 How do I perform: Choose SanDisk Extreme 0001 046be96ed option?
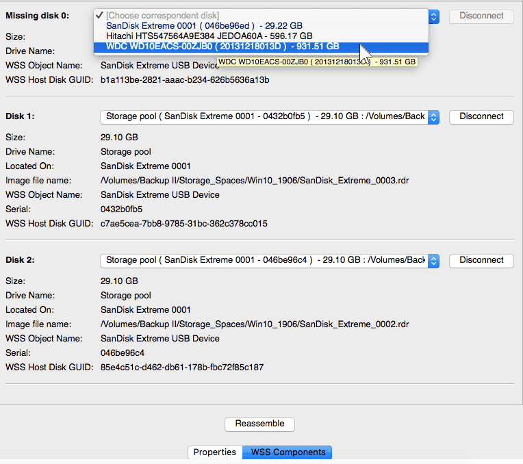click(x=261, y=26)
